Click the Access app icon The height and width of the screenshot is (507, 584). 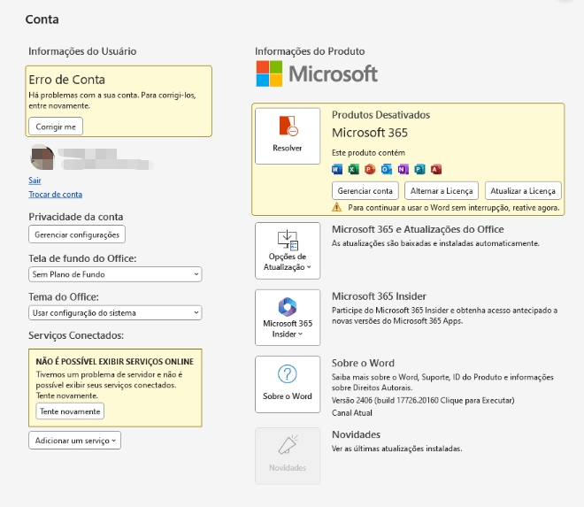[x=436, y=170]
